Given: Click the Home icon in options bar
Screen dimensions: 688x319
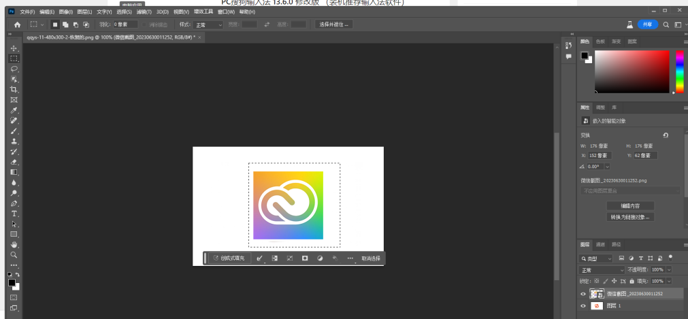Looking at the screenshot, I should [18, 24].
